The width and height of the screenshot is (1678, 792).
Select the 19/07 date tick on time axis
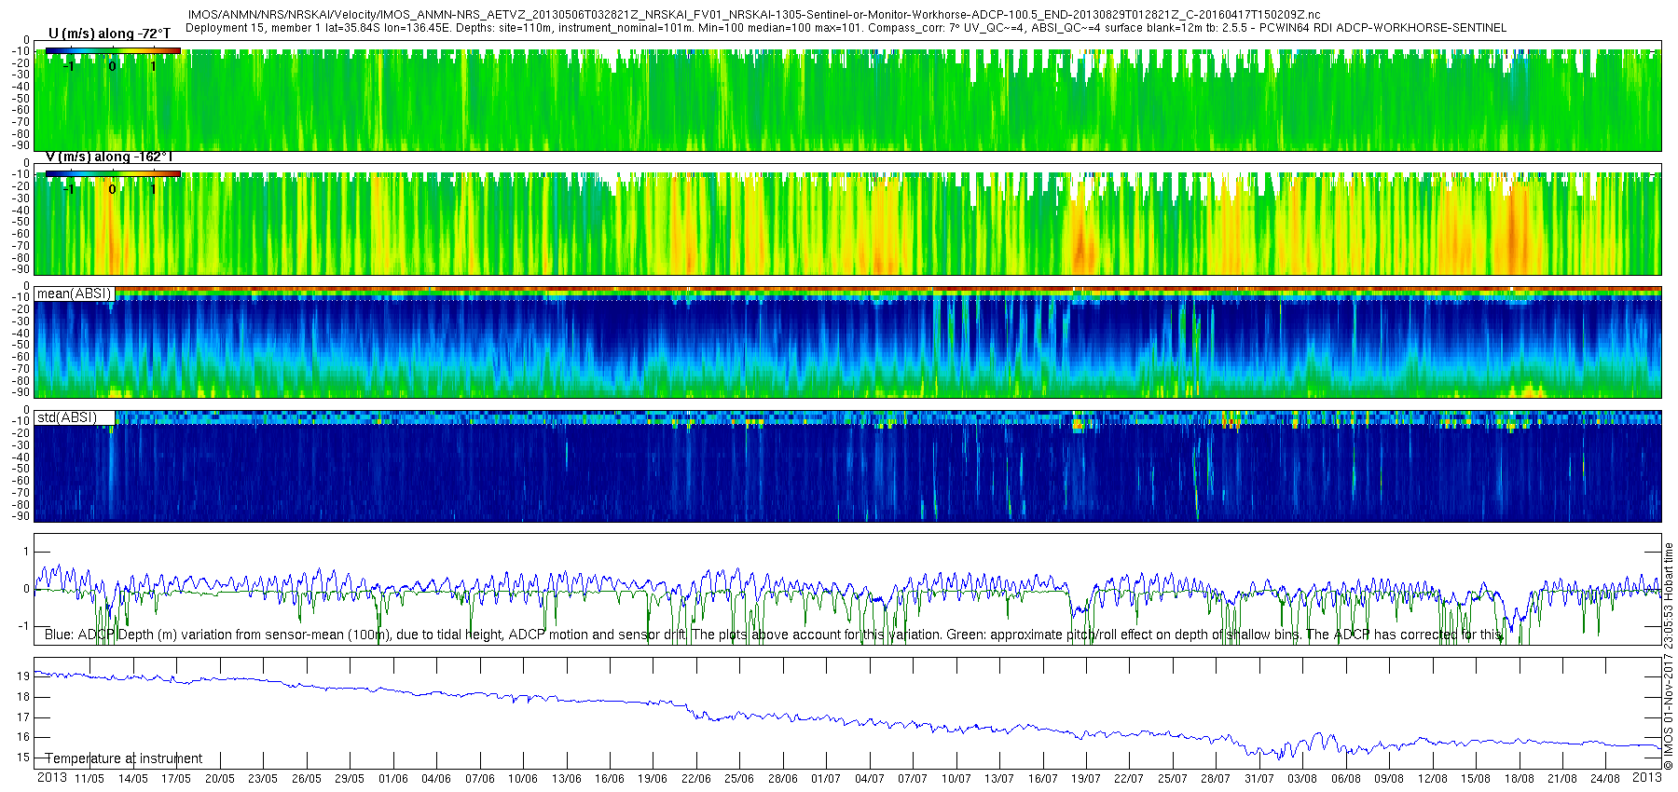[x=1086, y=778]
